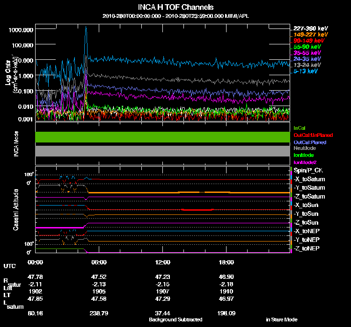
Task: Select the OutCal:UnPlaned legend label
Action: coord(309,135)
